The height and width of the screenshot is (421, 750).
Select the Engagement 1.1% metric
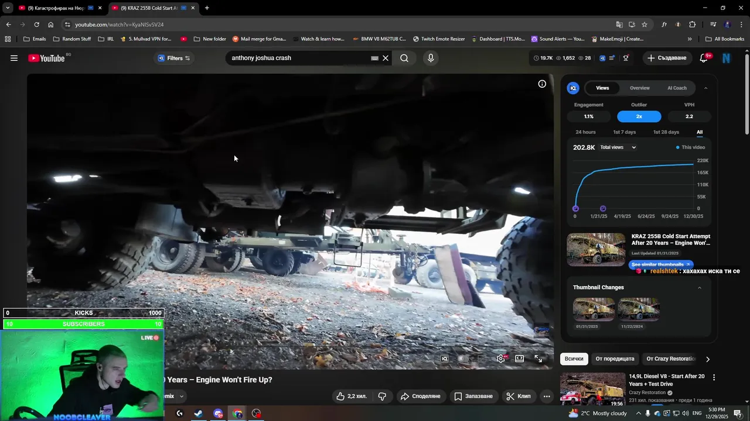point(588,116)
